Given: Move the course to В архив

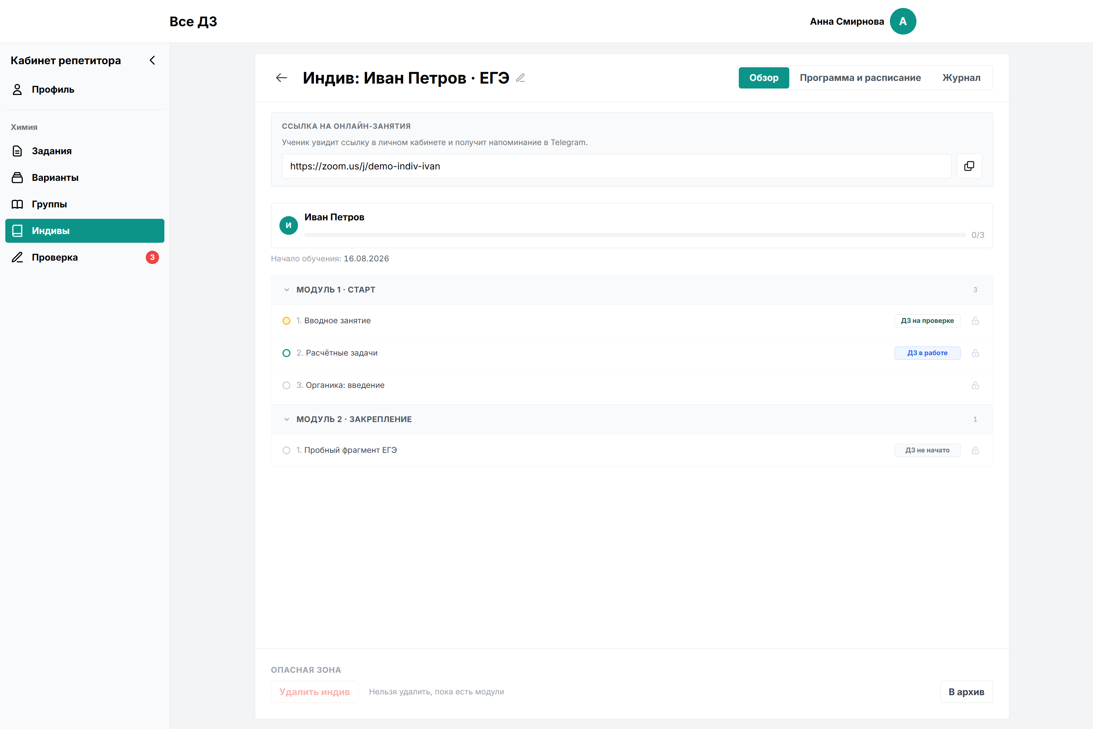Looking at the screenshot, I should [x=966, y=692].
